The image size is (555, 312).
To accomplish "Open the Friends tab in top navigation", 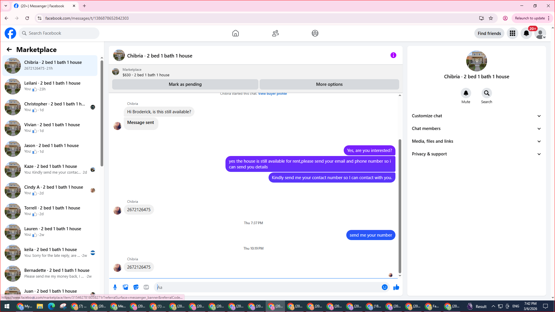I will (x=275, y=34).
